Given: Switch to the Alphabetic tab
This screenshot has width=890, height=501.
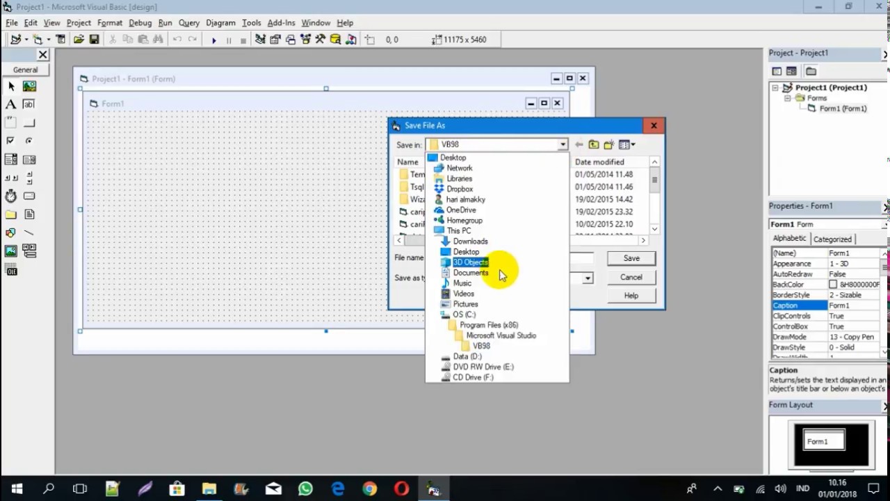Looking at the screenshot, I should (x=790, y=239).
